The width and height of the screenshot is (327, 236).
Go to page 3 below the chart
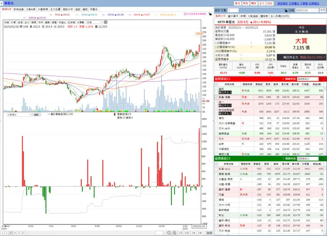tap(11, 233)
